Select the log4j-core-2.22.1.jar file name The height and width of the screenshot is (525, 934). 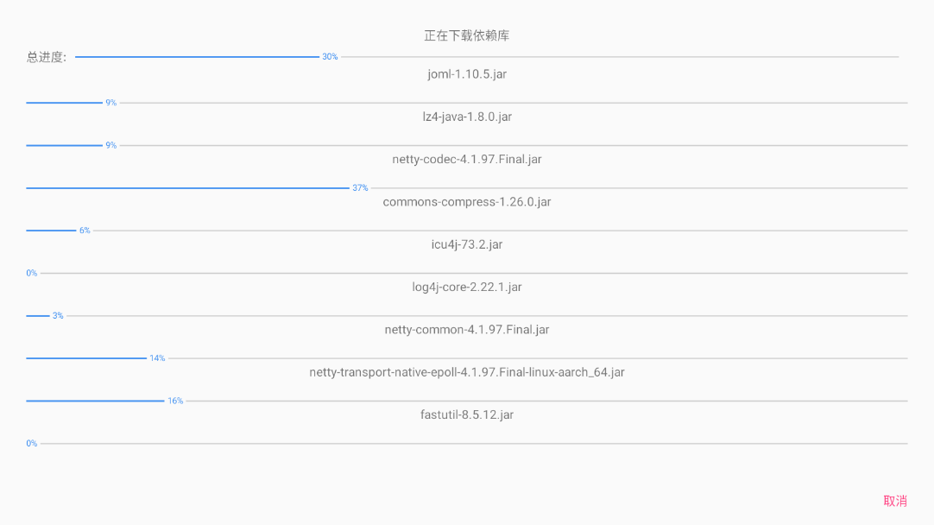coord(467,287)
